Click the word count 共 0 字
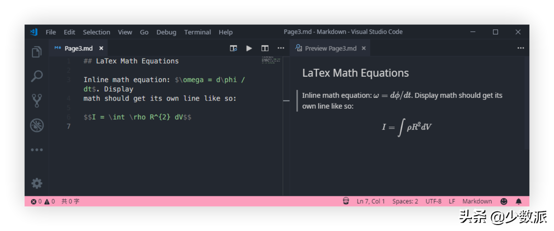 point(70,201)
